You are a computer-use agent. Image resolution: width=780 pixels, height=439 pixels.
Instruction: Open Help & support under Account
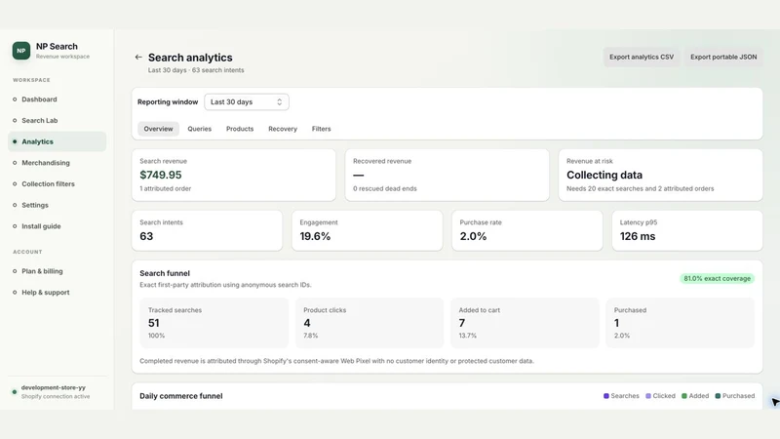tap(57, 293)
